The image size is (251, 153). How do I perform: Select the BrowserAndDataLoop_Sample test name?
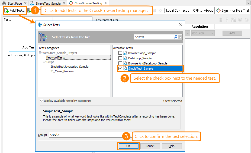point(147,63)
